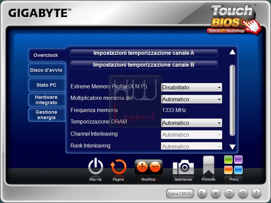This screenshot has width=271, height=203.
Task: Open the Extreme Memory Profile dropdown
Action: [x=191, y=87]
